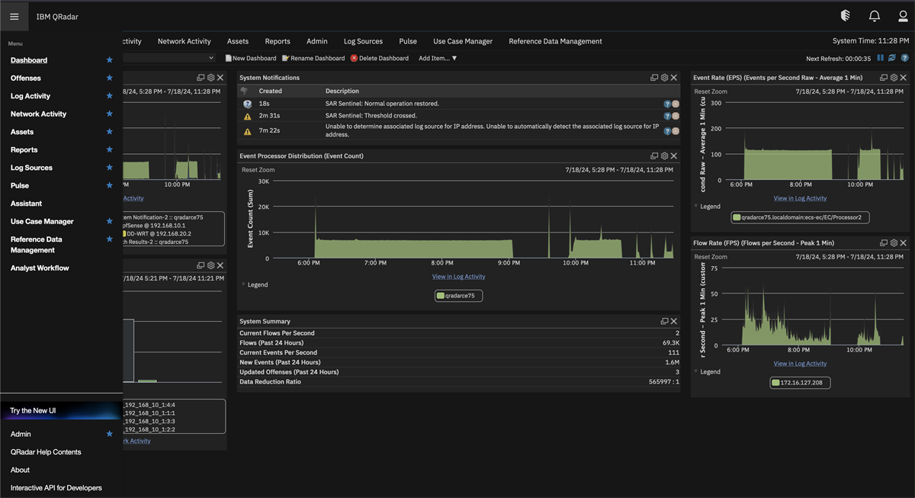Screen dimensions: 915x498
Task: Click New Dashboard button
Action: (251, 58)
